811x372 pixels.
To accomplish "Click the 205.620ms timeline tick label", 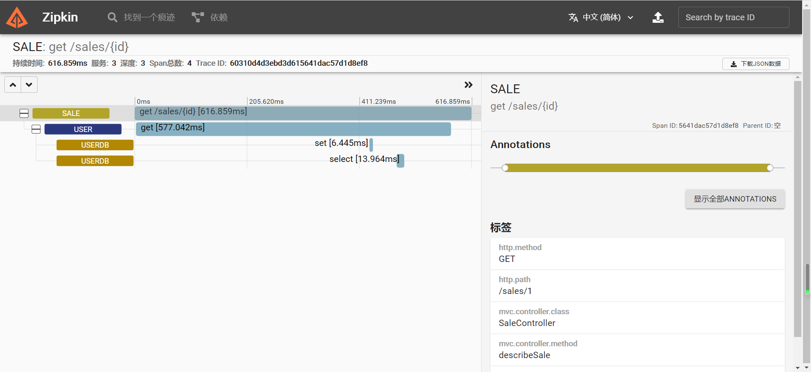I will click(x=267, y=102).
